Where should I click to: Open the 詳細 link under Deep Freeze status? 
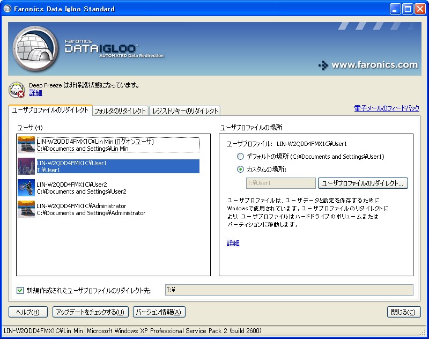[x=35, y=93]
